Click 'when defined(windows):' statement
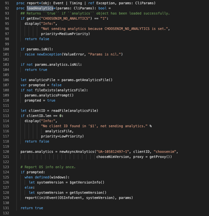209x216 pixels. point(47,177)
